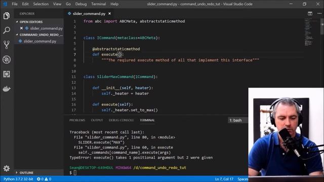
Task: Click the /d/command_undo_redo_tut path in terminal
Action: click(160, 168)
